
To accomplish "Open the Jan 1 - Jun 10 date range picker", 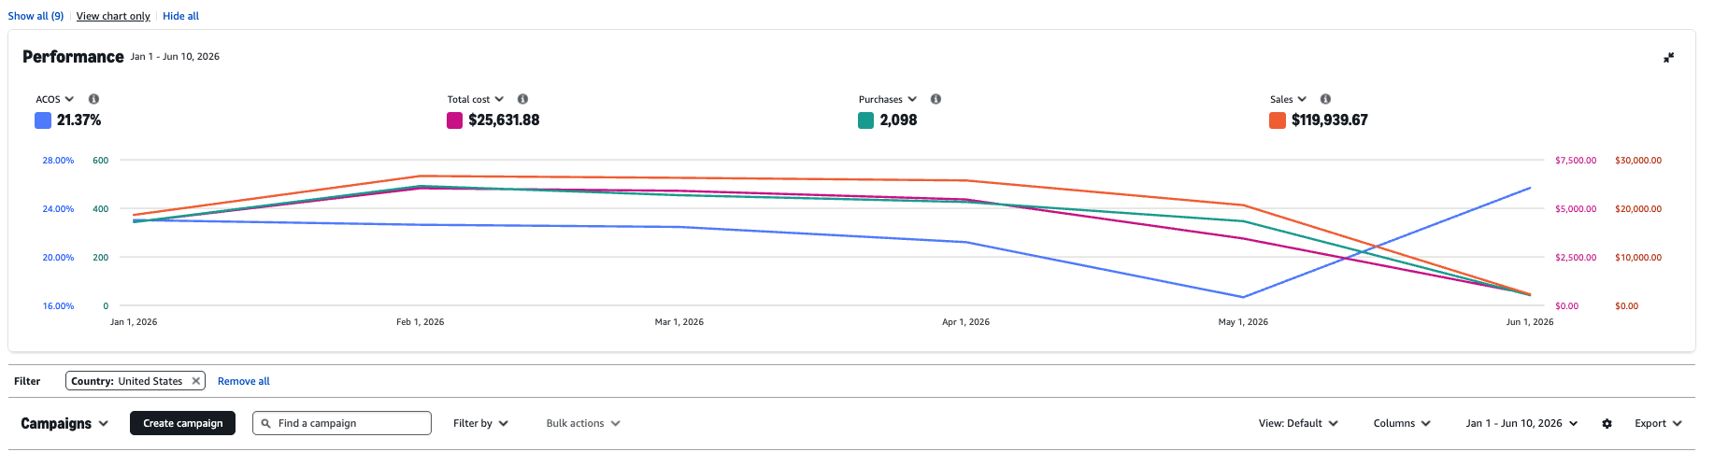I will coord(1521,424).
